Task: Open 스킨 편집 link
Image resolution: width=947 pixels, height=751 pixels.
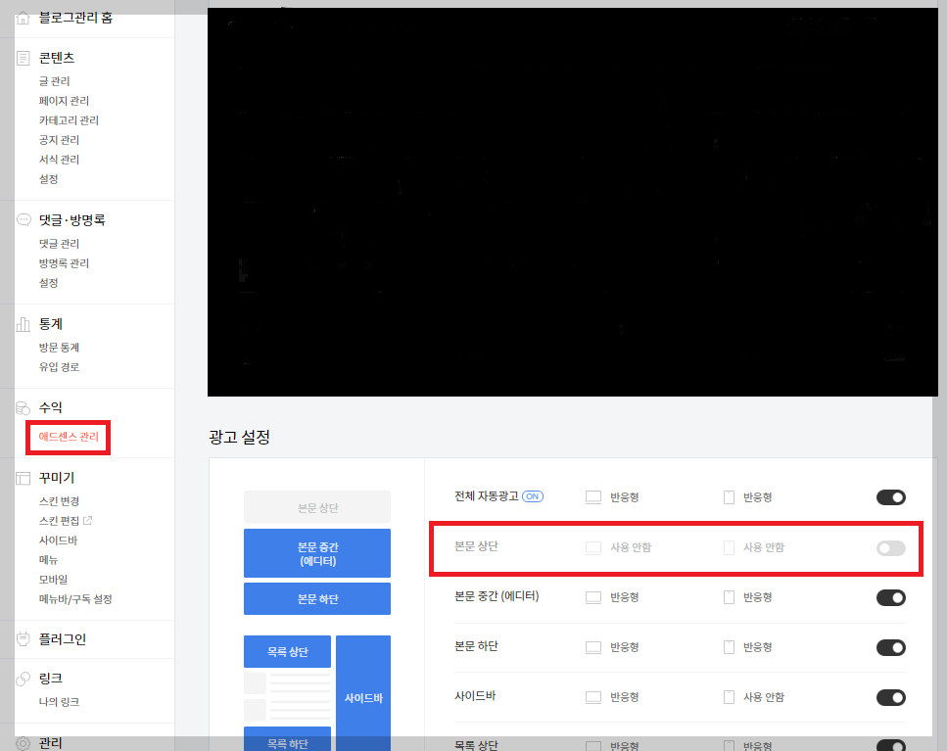Action: 59,520
